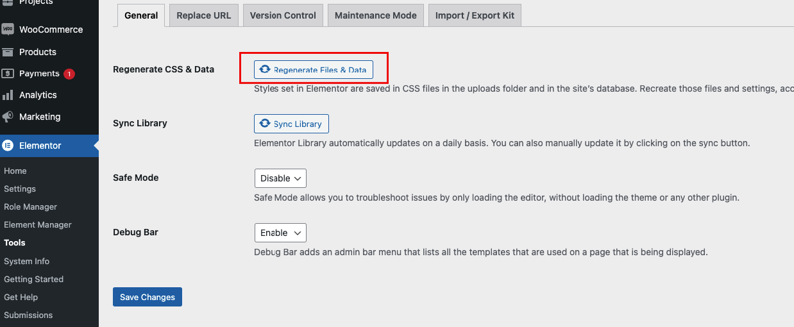Click the Regenerate CSS & Data label
The height and width of the screenshot is (327, 794).
click(x=164, y=69)
